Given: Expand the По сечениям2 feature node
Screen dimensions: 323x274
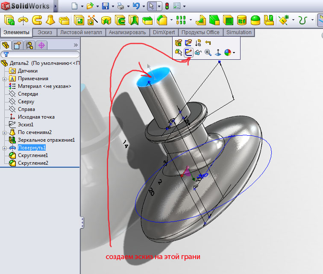Looking at the screenshot, I should tap(4, 132).
